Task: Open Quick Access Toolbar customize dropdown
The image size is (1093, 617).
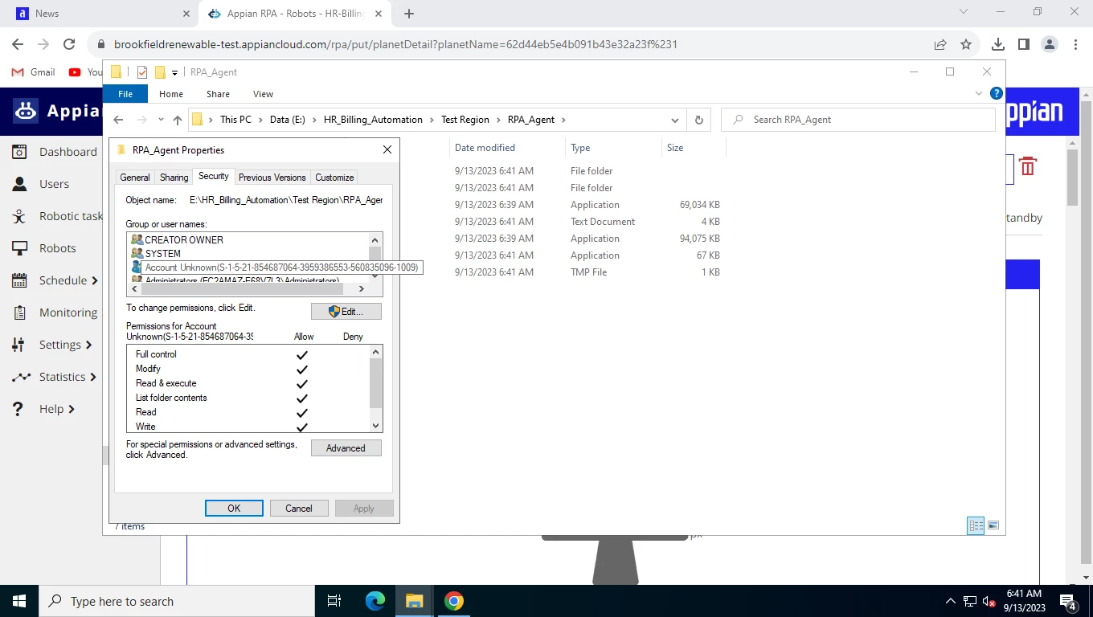Action: tap(174, 72)
